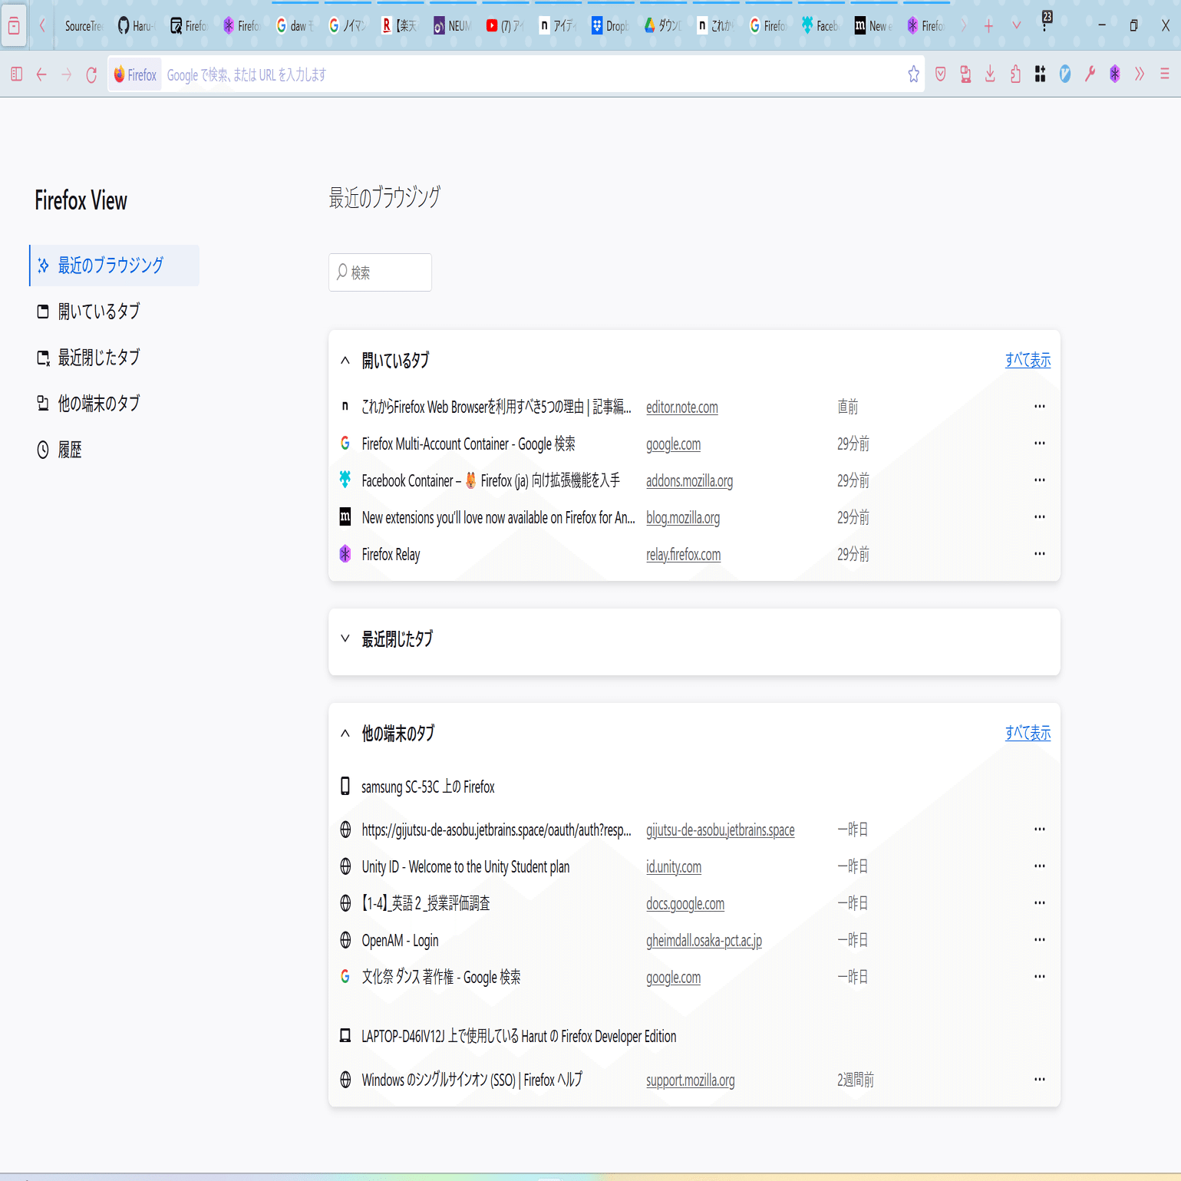Toggle the sidebar button in the toolbar
The width and height of the screenshot is (1181, 1181).
click(x=17, y=74)
